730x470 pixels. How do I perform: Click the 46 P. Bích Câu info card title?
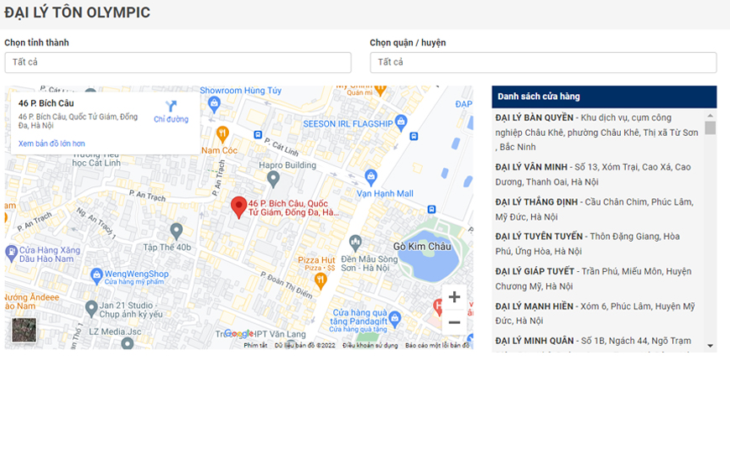tap(46, 103)
